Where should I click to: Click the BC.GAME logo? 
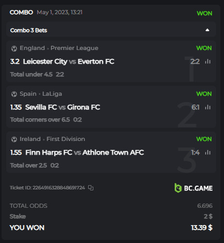[194, 188]
